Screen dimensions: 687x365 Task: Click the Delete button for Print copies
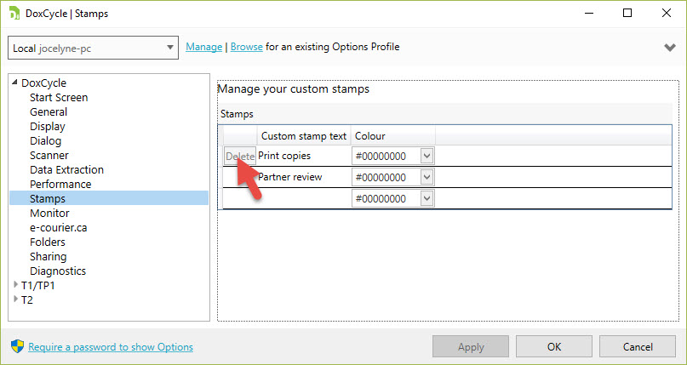click(x=240, y=157)
